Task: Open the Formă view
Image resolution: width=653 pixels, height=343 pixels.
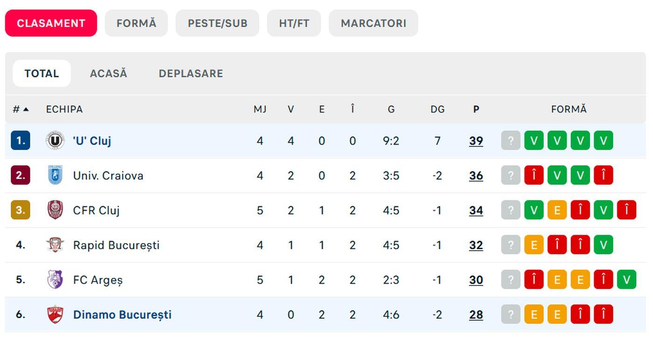Action: 136,23
